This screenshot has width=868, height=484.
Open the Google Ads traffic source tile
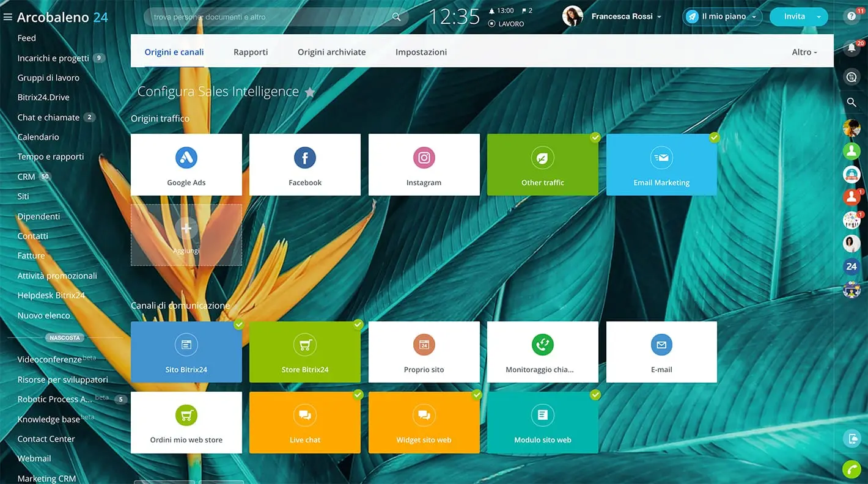tap(186, 164)
